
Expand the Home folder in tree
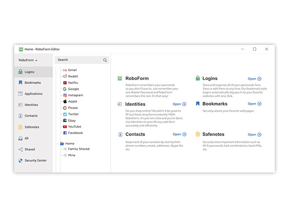tap(70, 144)
